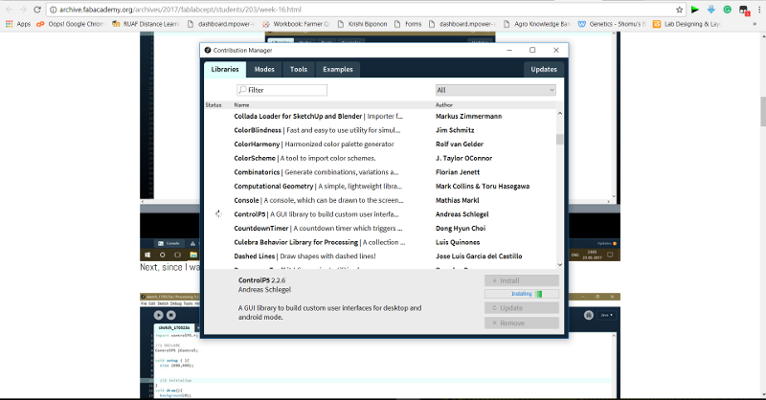Viewport: 766px width, 400px height.
Task: Click the installing spinner beside ControlP5
Action: 218,213
